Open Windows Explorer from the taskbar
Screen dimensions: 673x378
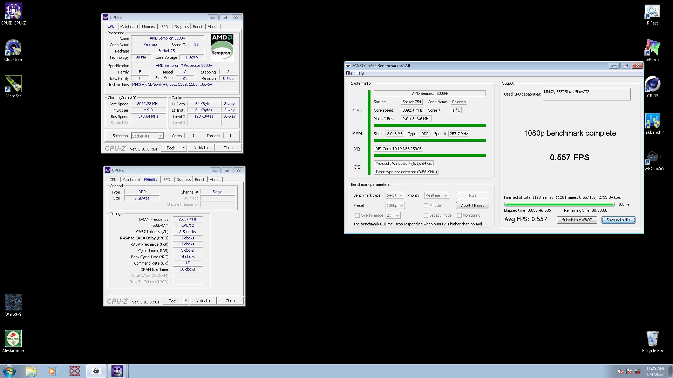(31, 371)
